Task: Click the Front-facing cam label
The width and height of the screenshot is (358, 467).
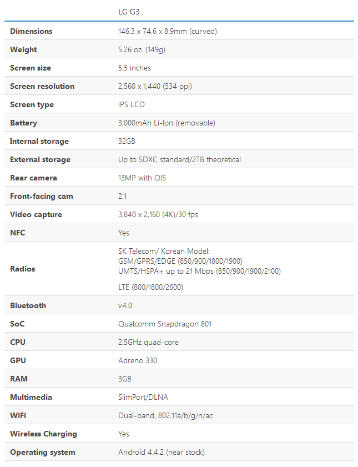Action: click(x=42, y=196)
